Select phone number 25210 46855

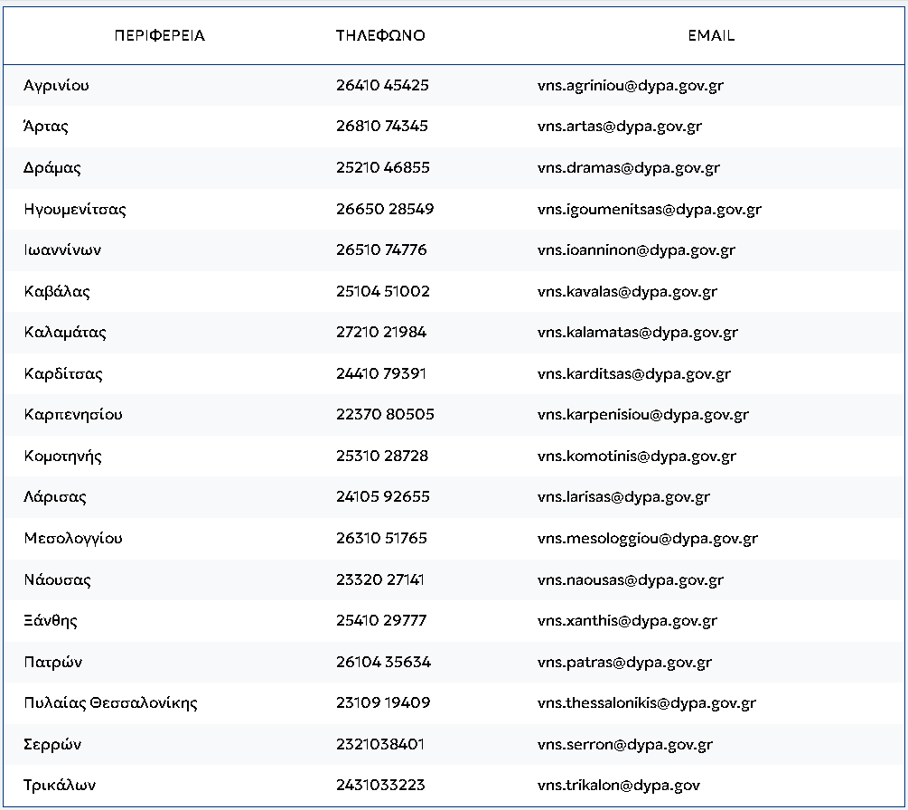[x=383, y=167]
